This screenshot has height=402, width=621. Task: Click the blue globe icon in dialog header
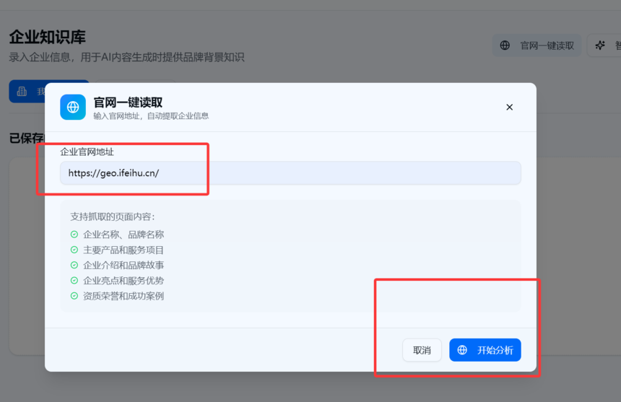[73, 108]
